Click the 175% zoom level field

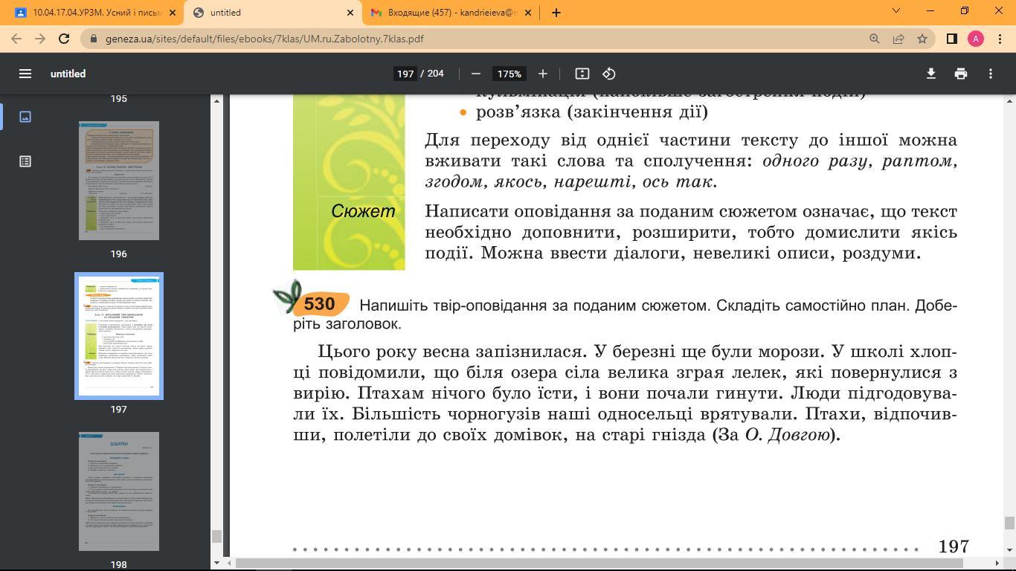509,74
